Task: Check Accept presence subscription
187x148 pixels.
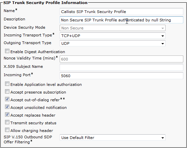Action: tap(7, 92)
